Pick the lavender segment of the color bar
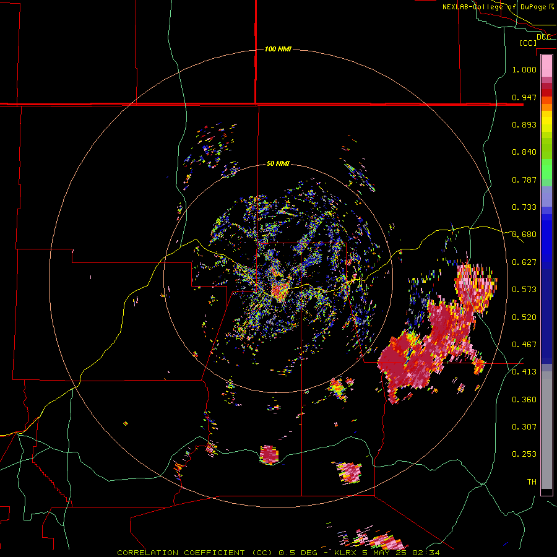Screen dimensions: 557x557 point(546,197)
